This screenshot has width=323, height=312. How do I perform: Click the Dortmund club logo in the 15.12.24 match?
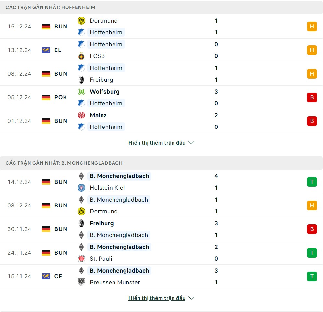pyautogui.click(x=81, y=21)
